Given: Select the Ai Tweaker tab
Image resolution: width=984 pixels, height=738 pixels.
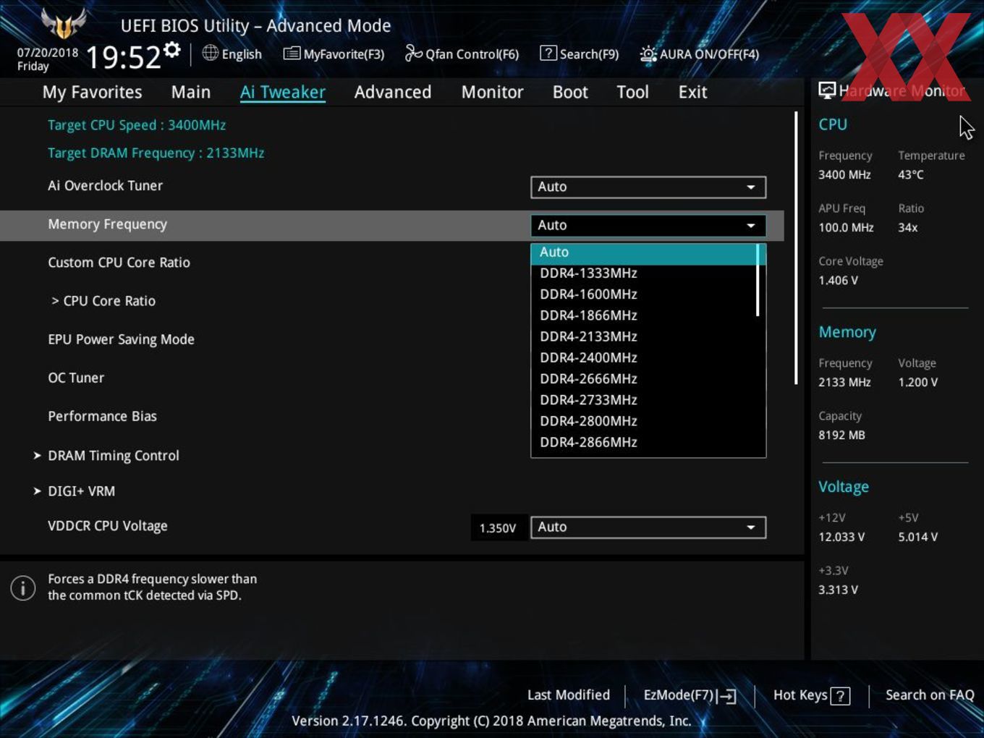Looking at the screenshot, I should point(283,92).
